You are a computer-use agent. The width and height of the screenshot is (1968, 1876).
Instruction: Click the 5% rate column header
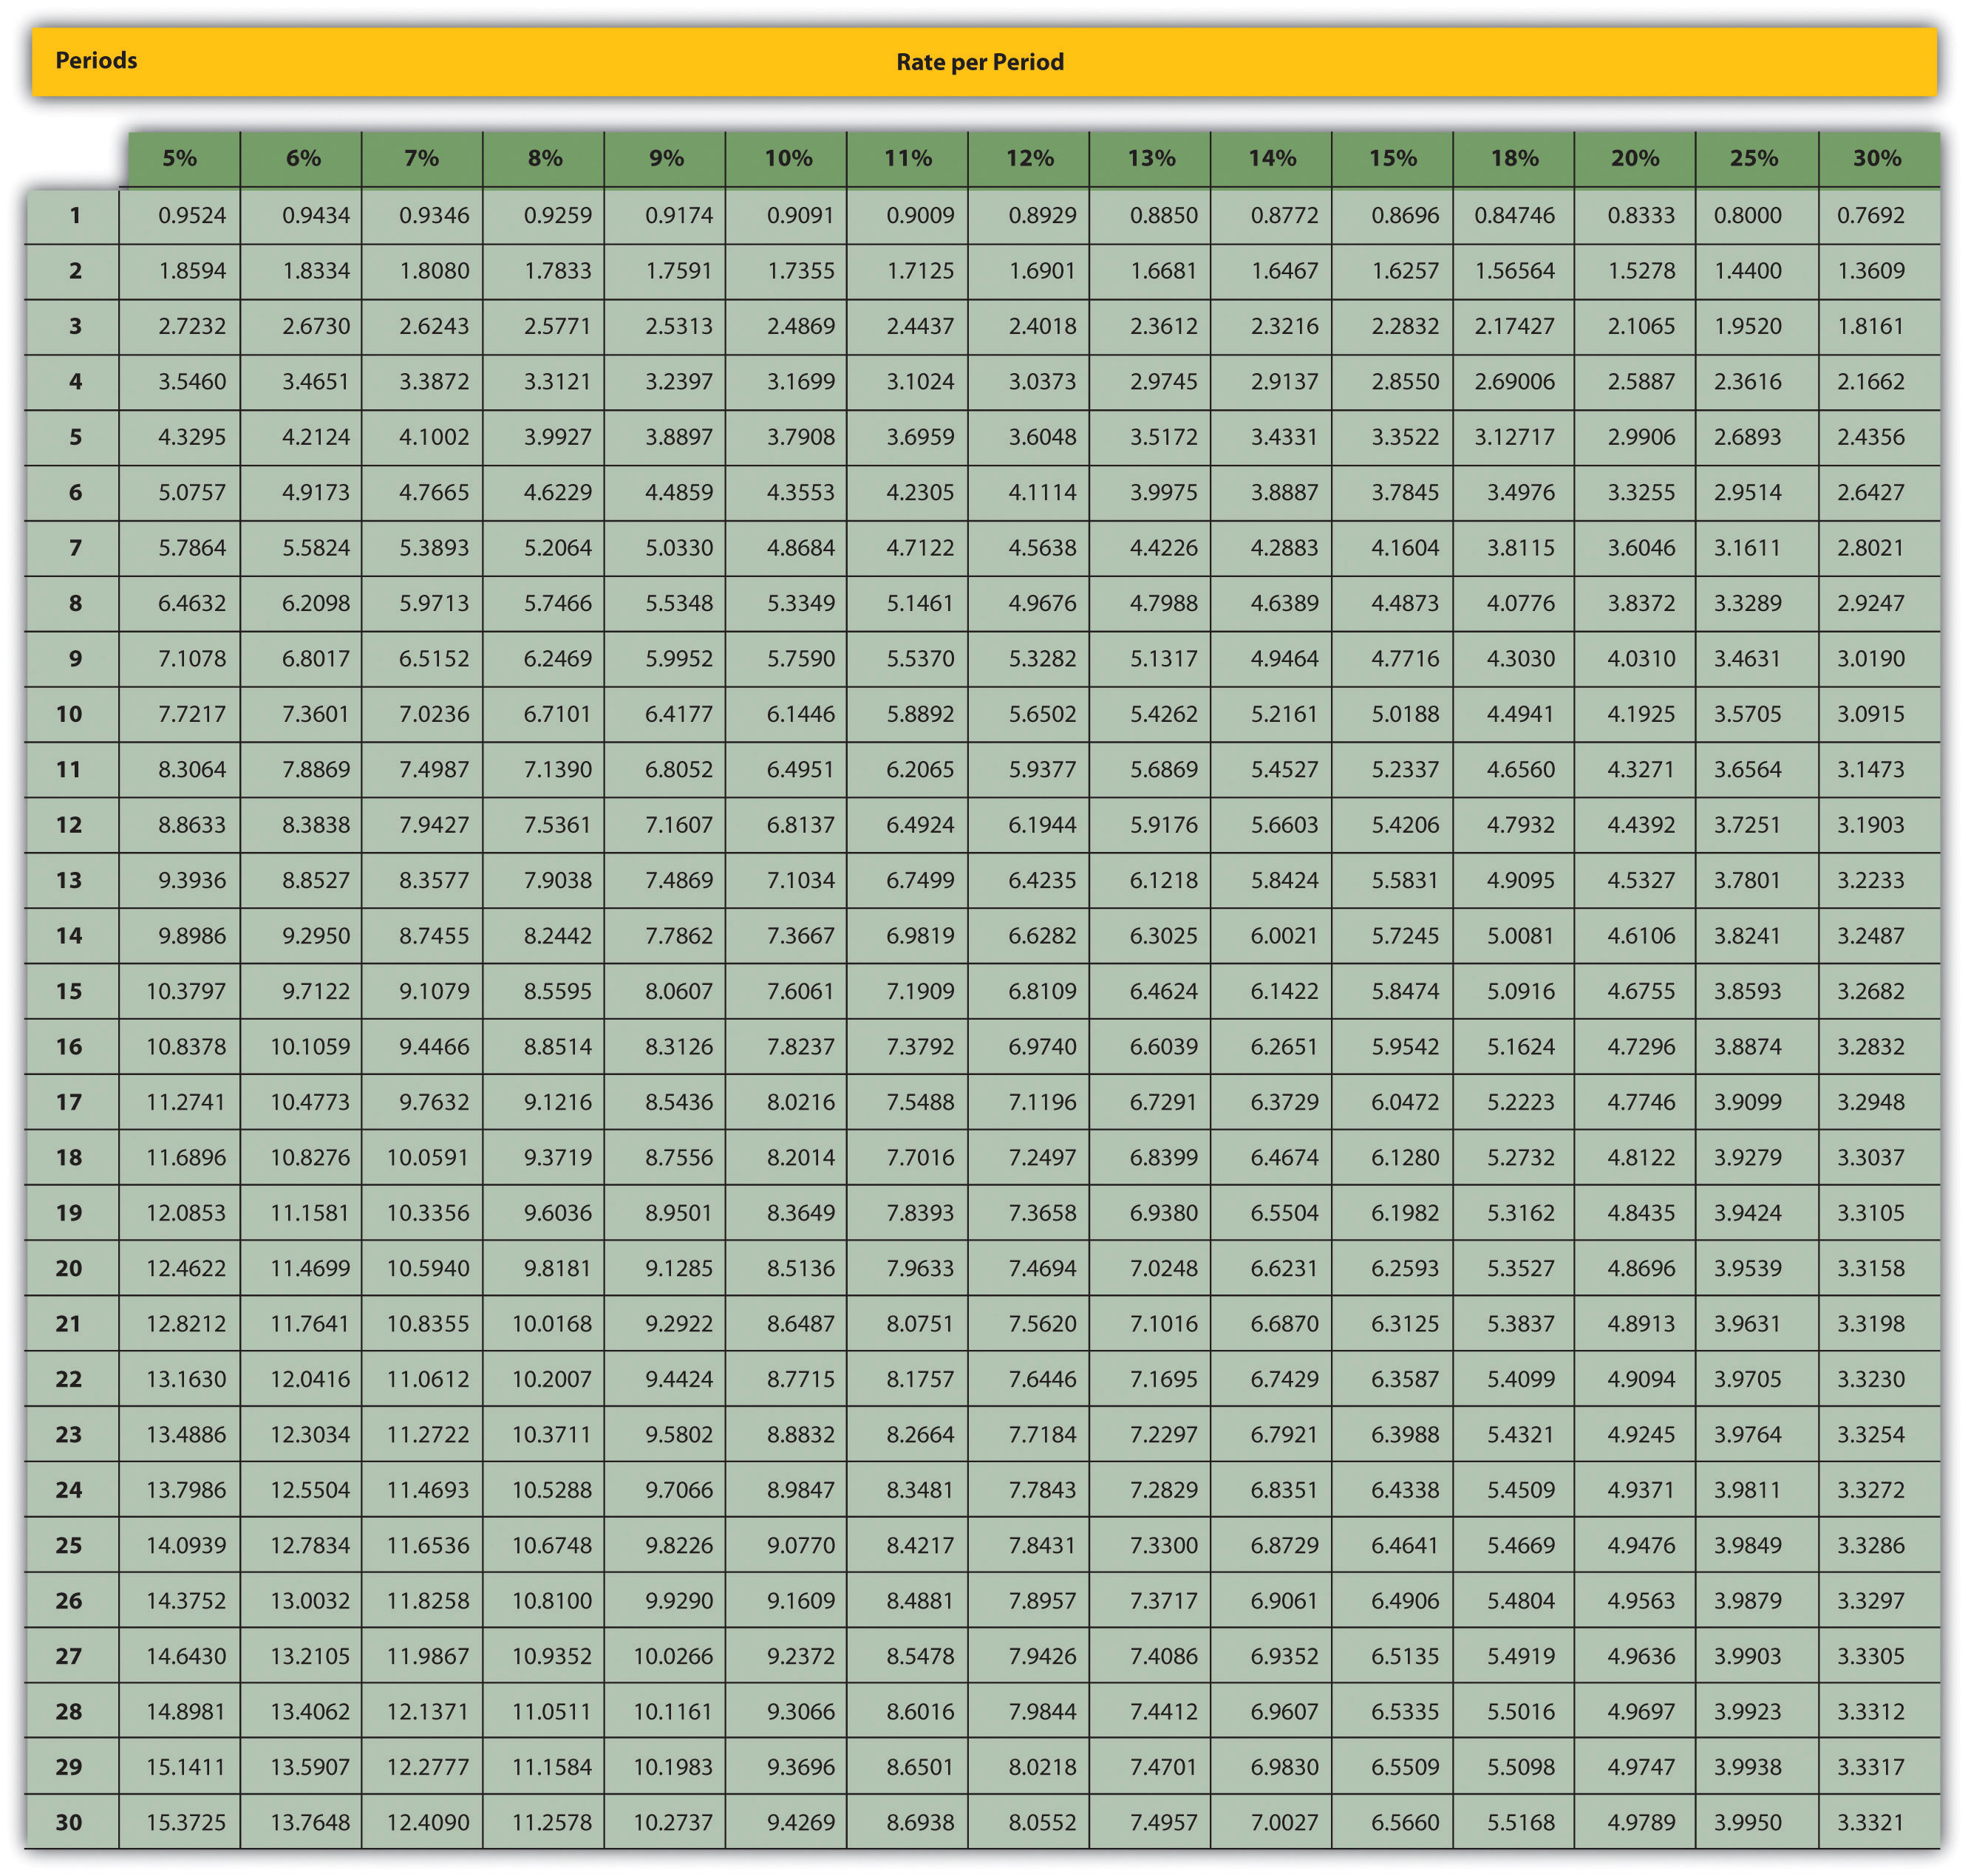180,158
